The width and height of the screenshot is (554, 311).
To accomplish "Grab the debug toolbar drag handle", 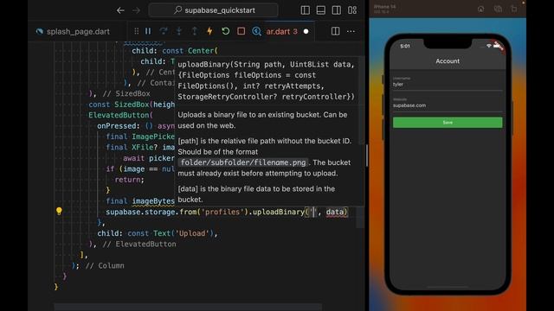I will 137,31.
